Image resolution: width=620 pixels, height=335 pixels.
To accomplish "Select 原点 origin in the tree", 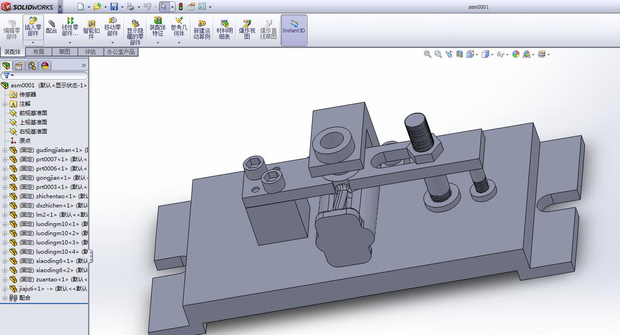I will click(25, 141).
